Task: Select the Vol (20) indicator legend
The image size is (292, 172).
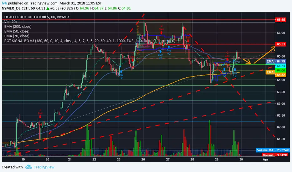Action: point(10,22)
